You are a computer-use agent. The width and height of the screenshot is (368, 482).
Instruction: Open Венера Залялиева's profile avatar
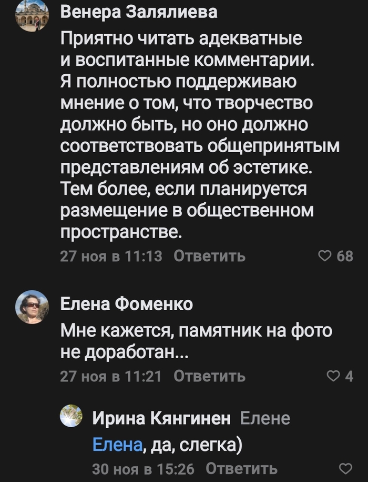(x=32, y=16)
